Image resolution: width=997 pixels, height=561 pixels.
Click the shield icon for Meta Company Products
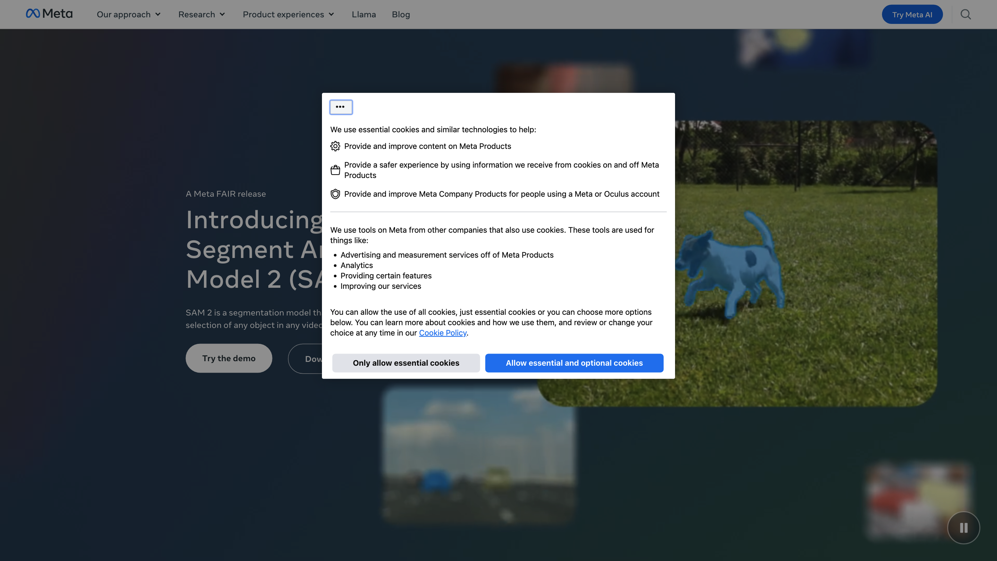(335, 194)
